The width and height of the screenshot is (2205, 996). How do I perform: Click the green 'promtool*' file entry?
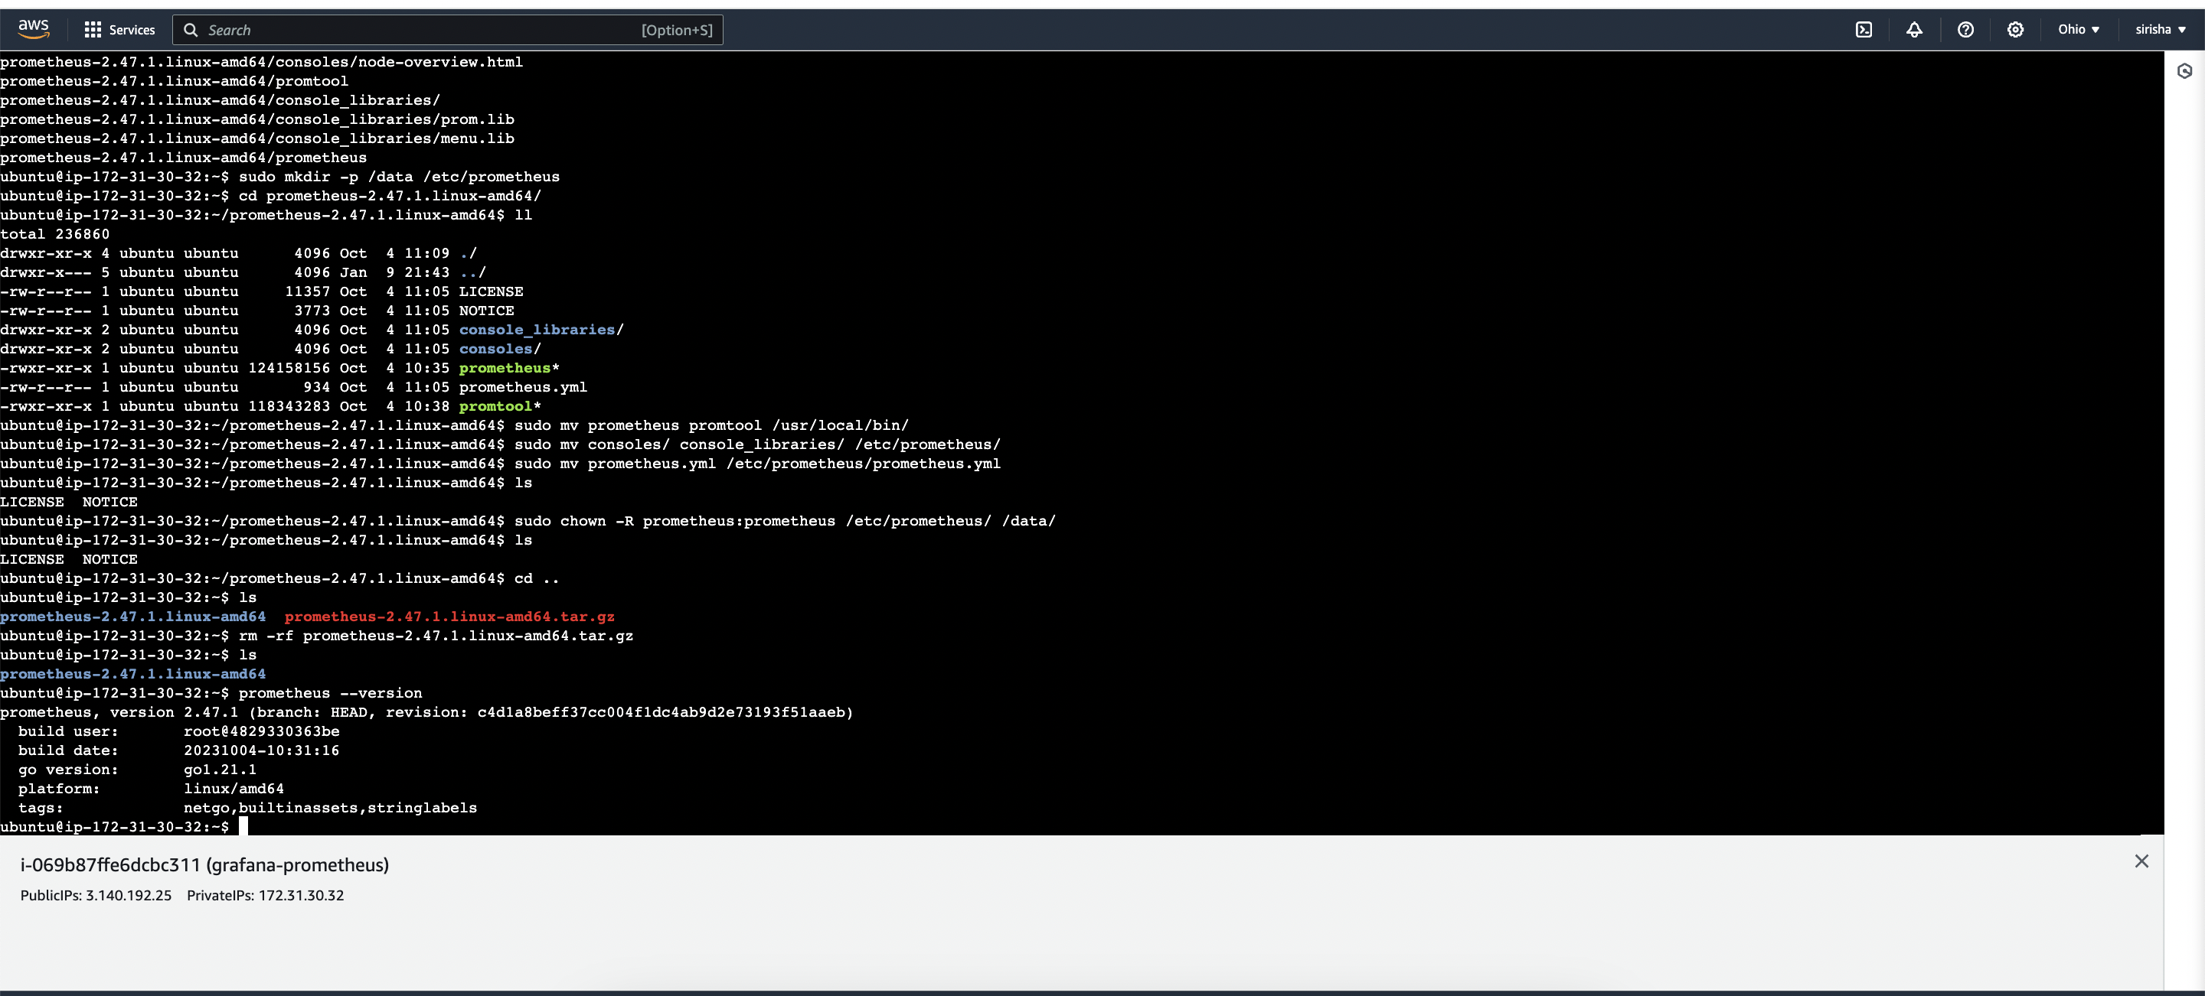(500, 406)
